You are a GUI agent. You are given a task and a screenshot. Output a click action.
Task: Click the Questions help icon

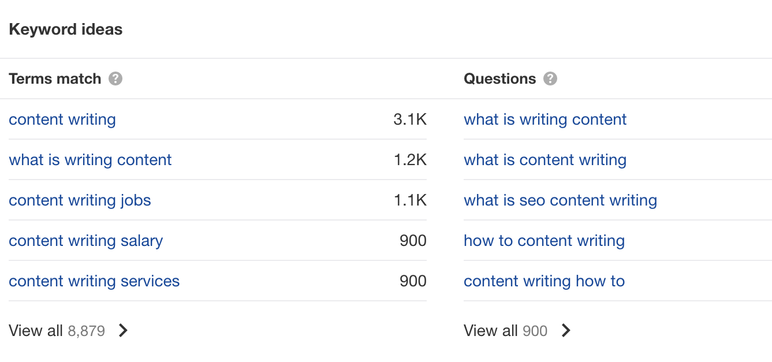pos(550,79)
